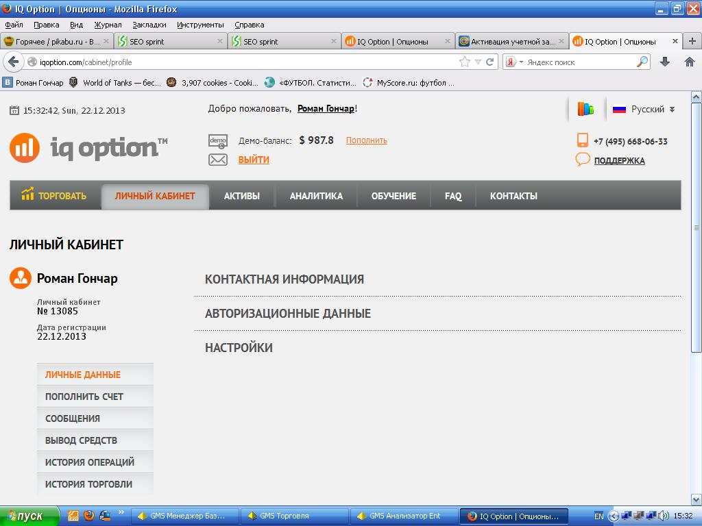The width and height of the screenshot is (702, 526).
Task: Bookmark page with the star icon
Action: click(x=465, y=62)
